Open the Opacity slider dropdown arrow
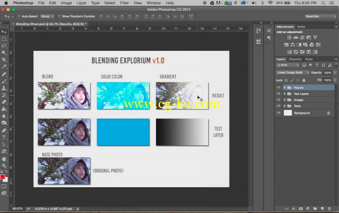Screen dimensions: 339x213 point(335,73)
